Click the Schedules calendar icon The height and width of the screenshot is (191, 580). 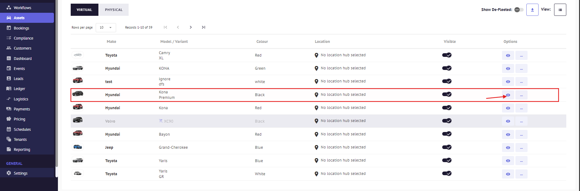coord(9,129)
